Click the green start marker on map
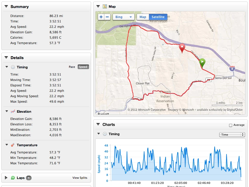This screenshot has width=249, height=187. tap(202, 62)
